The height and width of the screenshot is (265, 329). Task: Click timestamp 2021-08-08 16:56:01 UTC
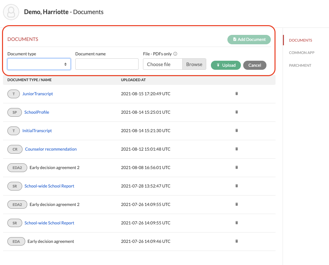click(146, 167)
